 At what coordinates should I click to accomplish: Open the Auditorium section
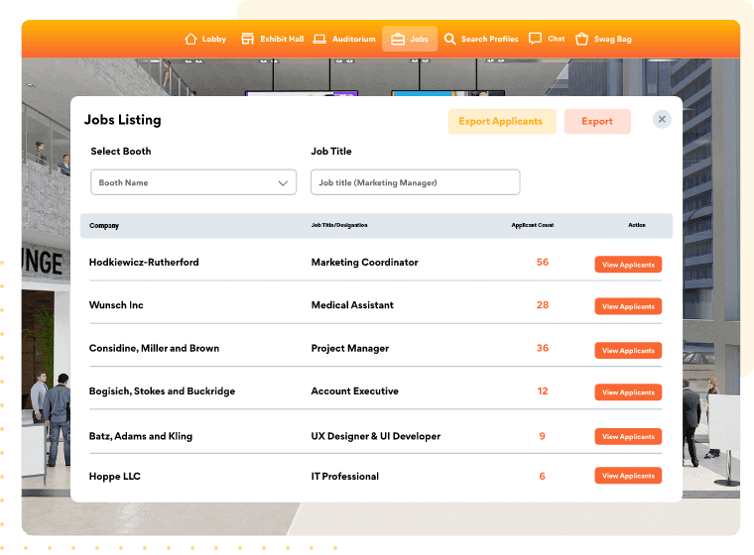coord(354,39)
